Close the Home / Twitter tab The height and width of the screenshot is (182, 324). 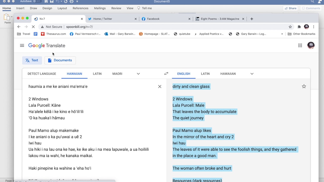point(136,19)
